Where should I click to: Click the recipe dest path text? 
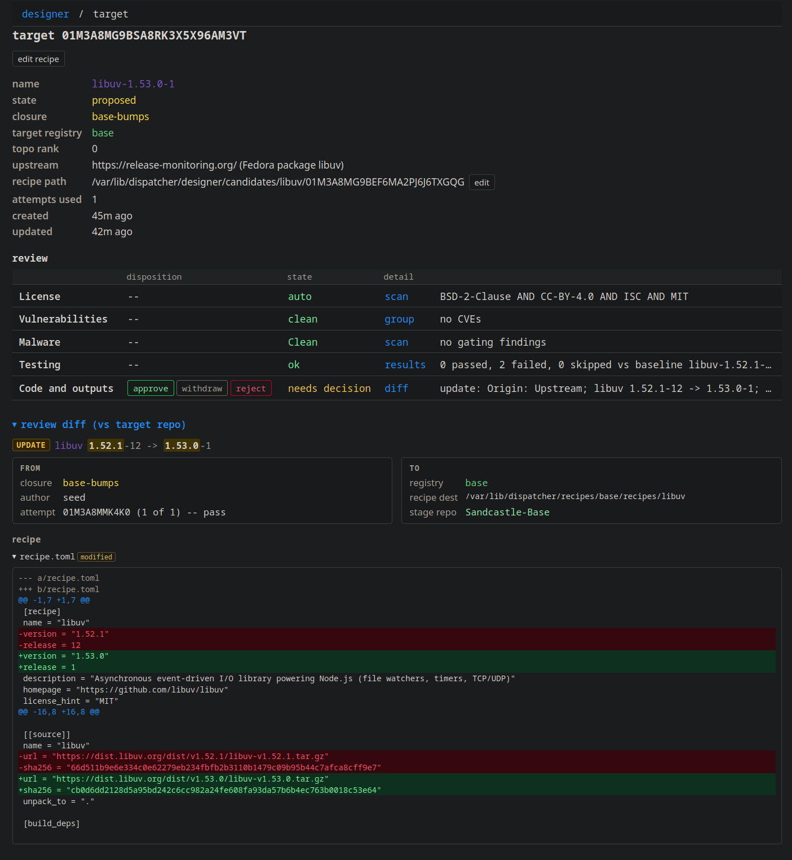pos(575,497)
